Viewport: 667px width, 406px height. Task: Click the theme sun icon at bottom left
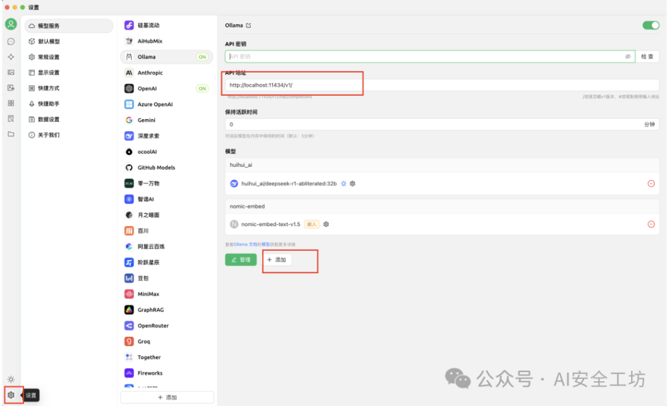coord(10,378)
